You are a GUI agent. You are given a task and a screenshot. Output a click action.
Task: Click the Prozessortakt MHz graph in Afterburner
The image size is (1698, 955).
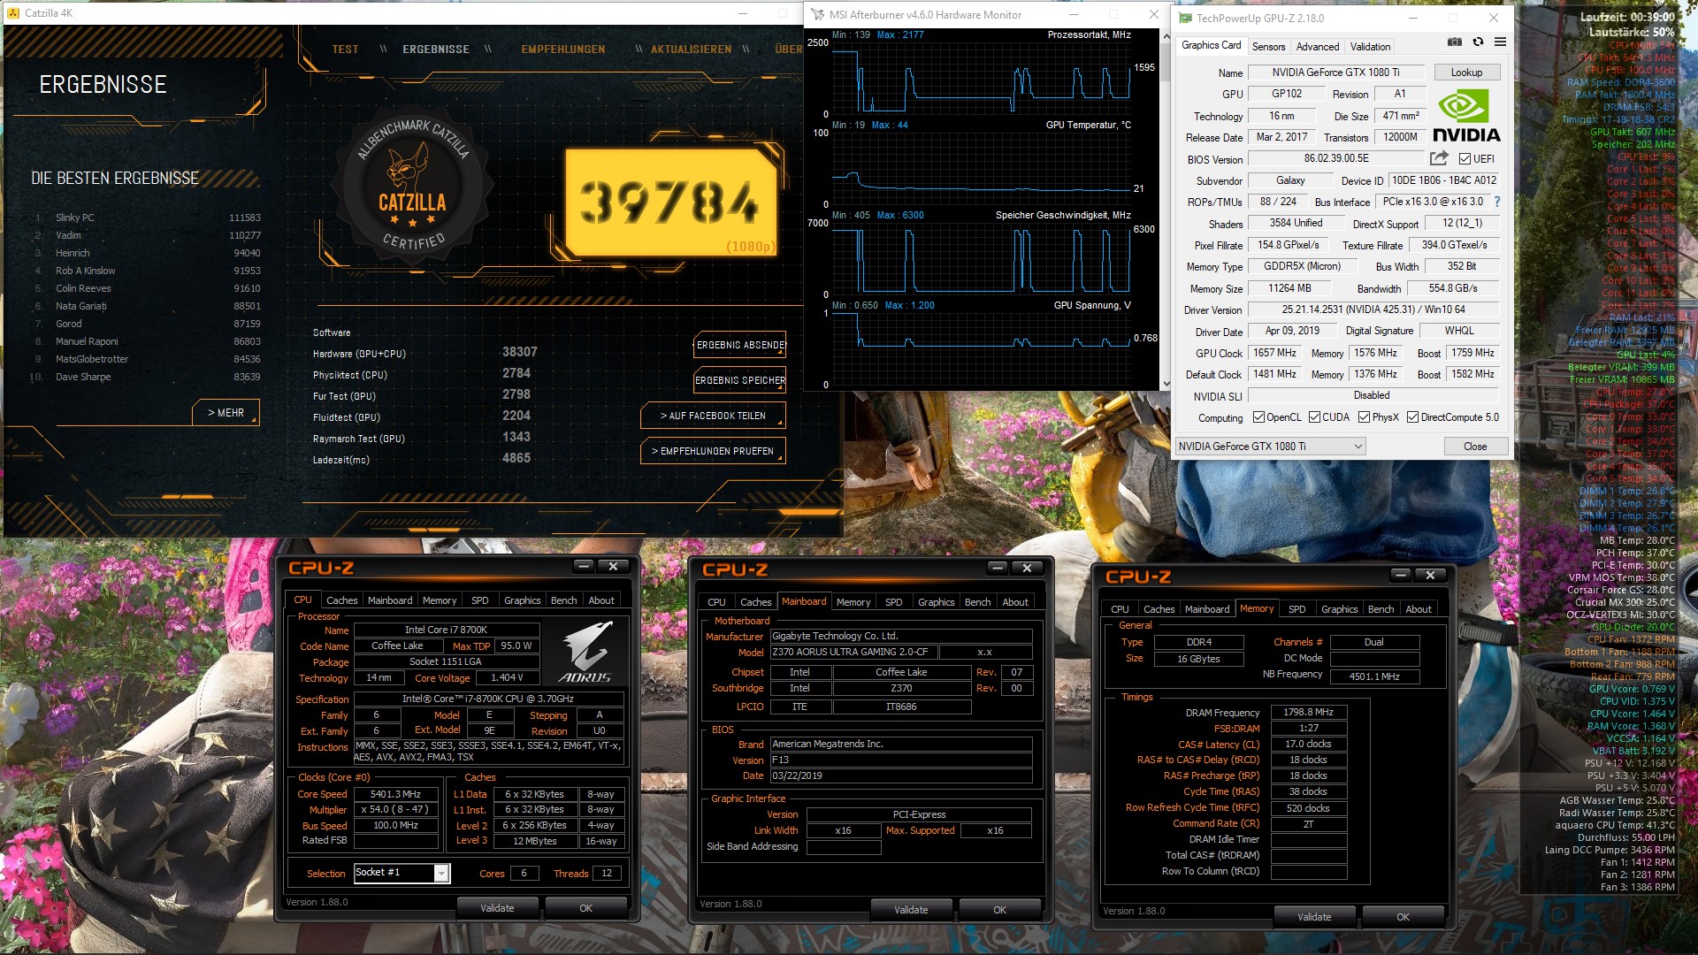tap(982, 76)
